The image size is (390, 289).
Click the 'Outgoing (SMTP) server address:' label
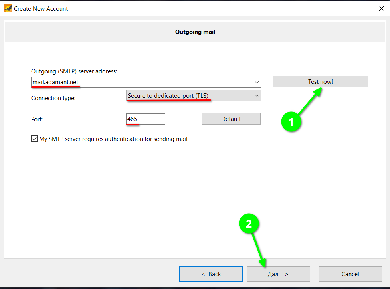click(74, 71)
